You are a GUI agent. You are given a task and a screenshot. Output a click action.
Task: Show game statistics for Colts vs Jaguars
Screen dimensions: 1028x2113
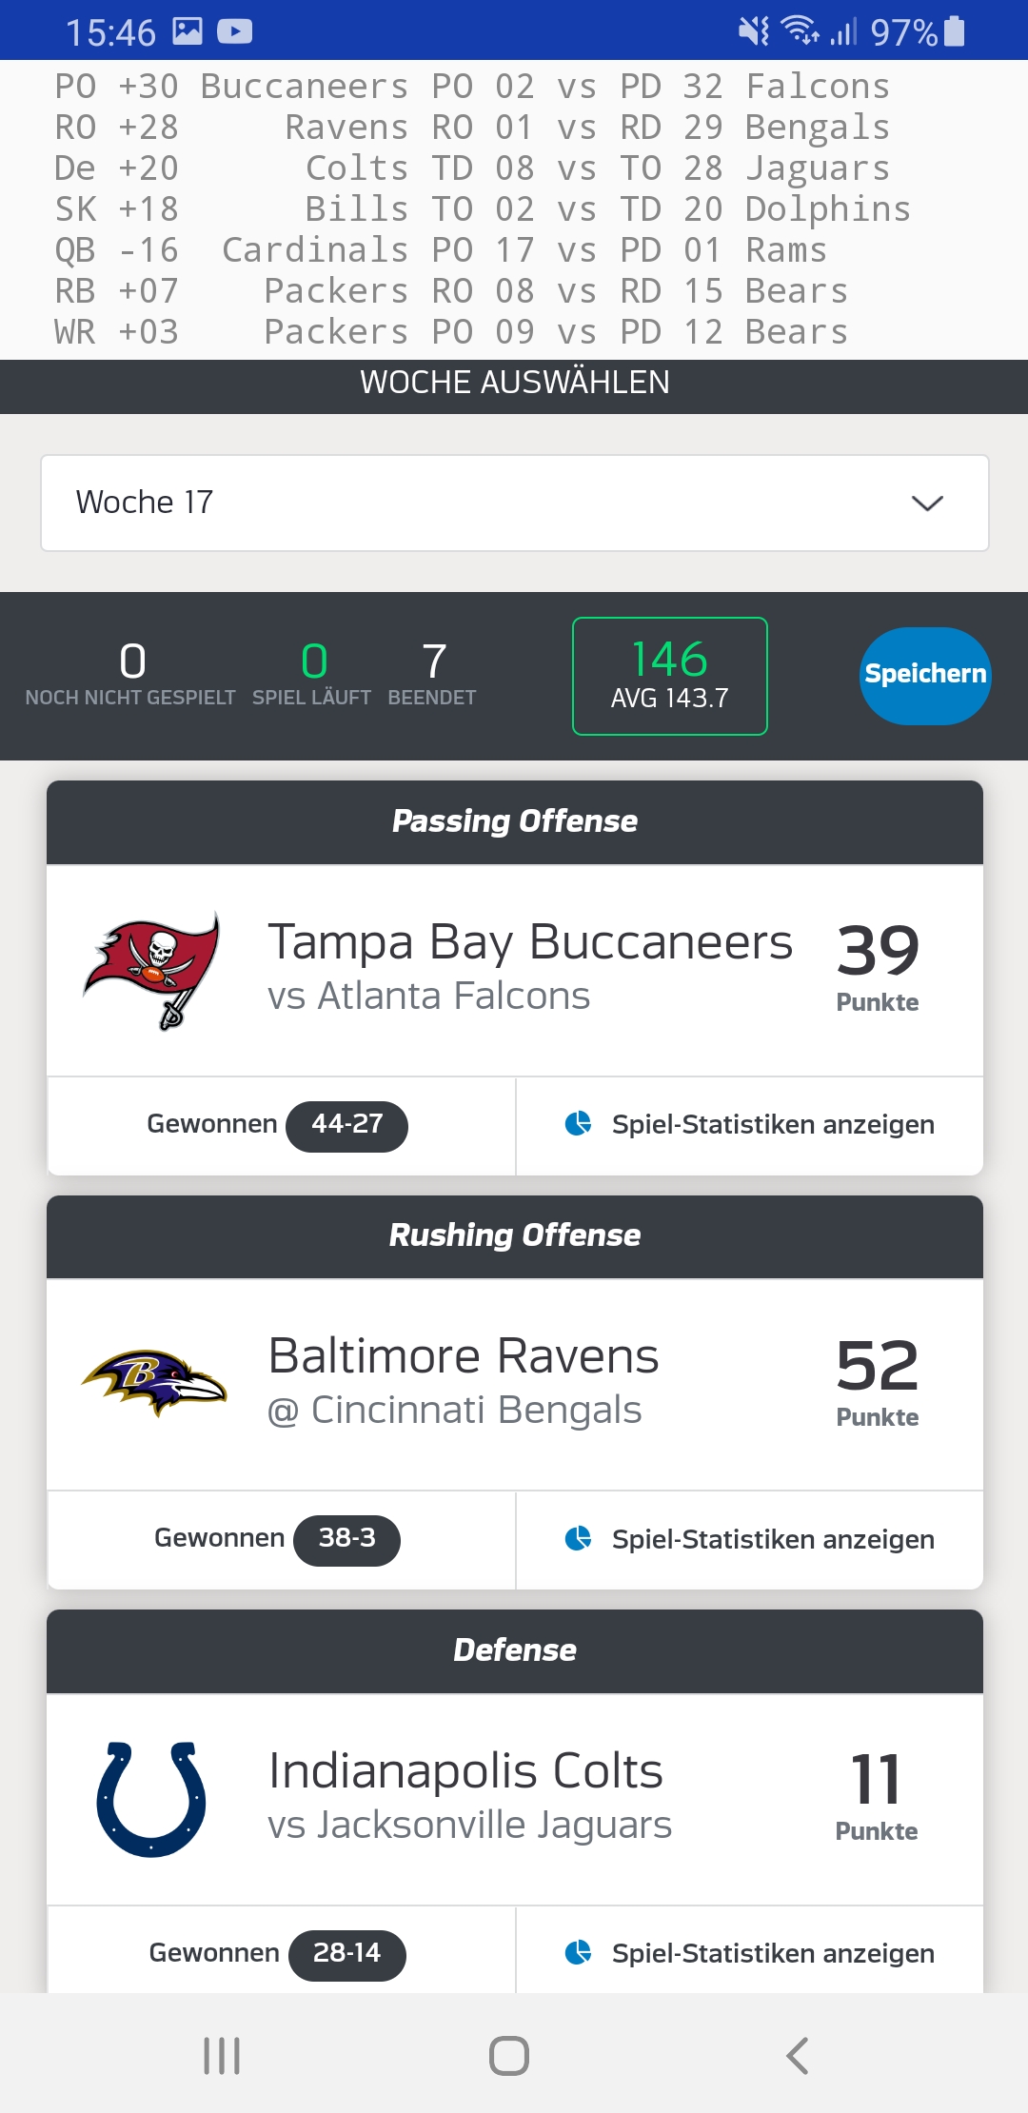[x=772, y=1953]
